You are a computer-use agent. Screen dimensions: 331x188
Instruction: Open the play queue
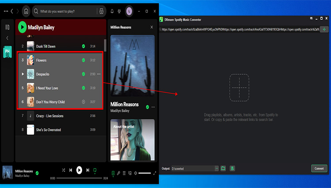click(124, 173)
